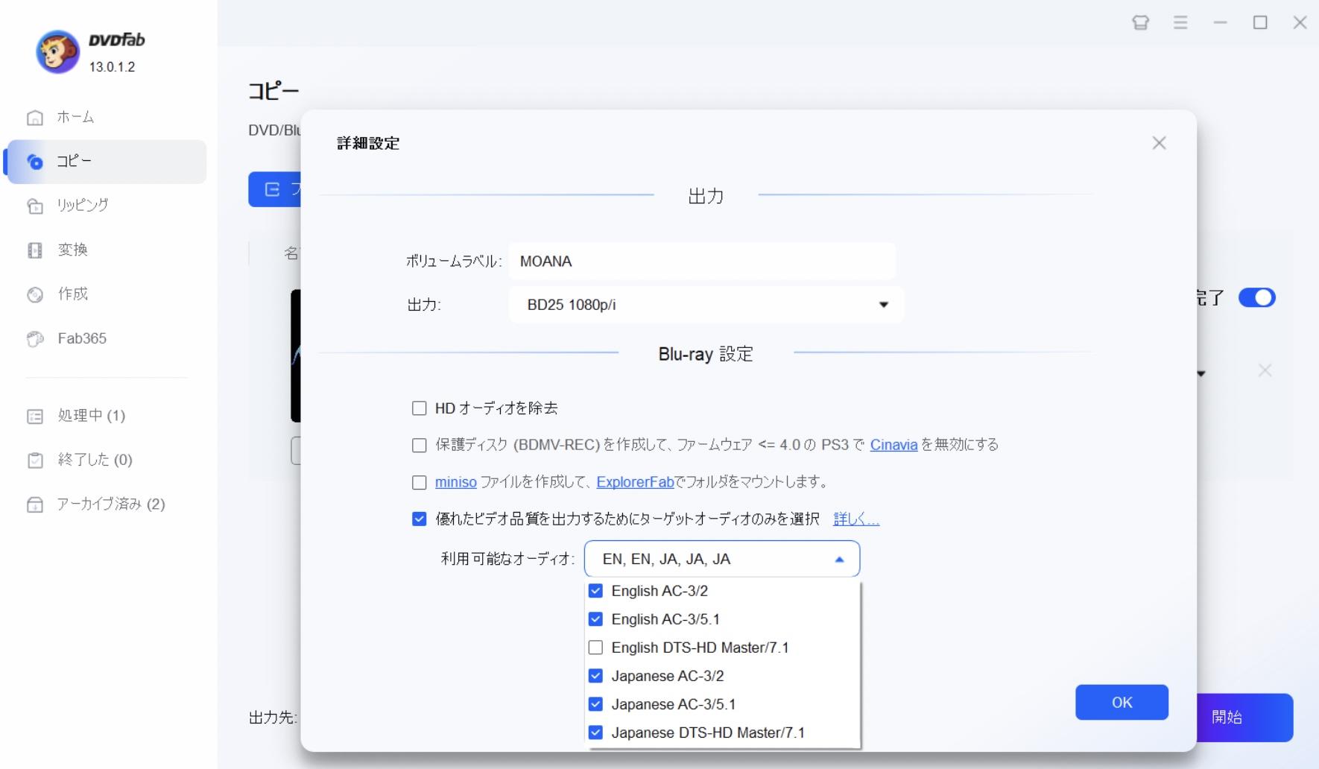Open the hamburger menu in title bar

(1180, 22)
